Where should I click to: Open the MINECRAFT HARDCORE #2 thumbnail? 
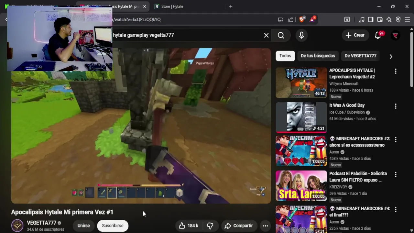tap(301, 151)
